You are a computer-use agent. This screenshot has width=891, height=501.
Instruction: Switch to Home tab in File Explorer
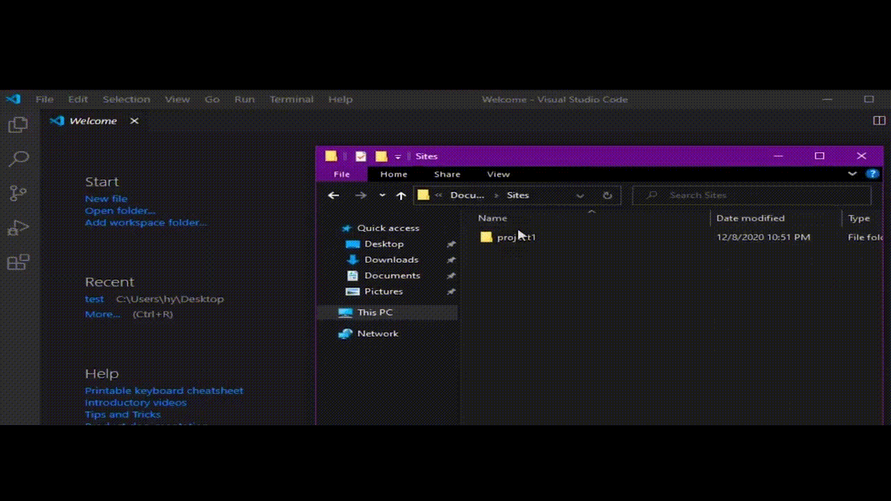click(x=394, y=174)
